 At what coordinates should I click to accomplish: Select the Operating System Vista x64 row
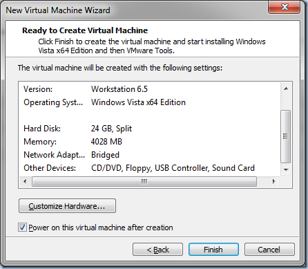[150, 102]
